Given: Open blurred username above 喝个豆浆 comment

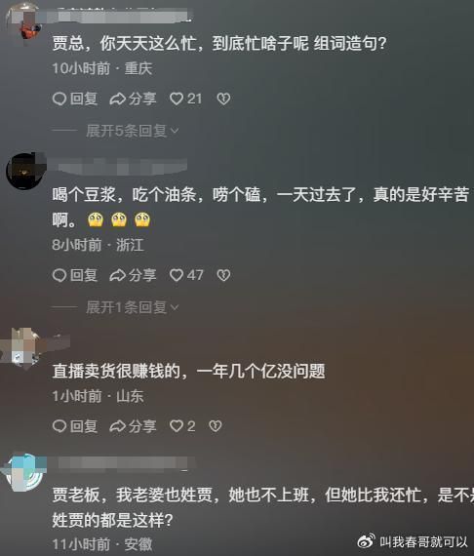Looking at the screenshot, I should 122,167.
